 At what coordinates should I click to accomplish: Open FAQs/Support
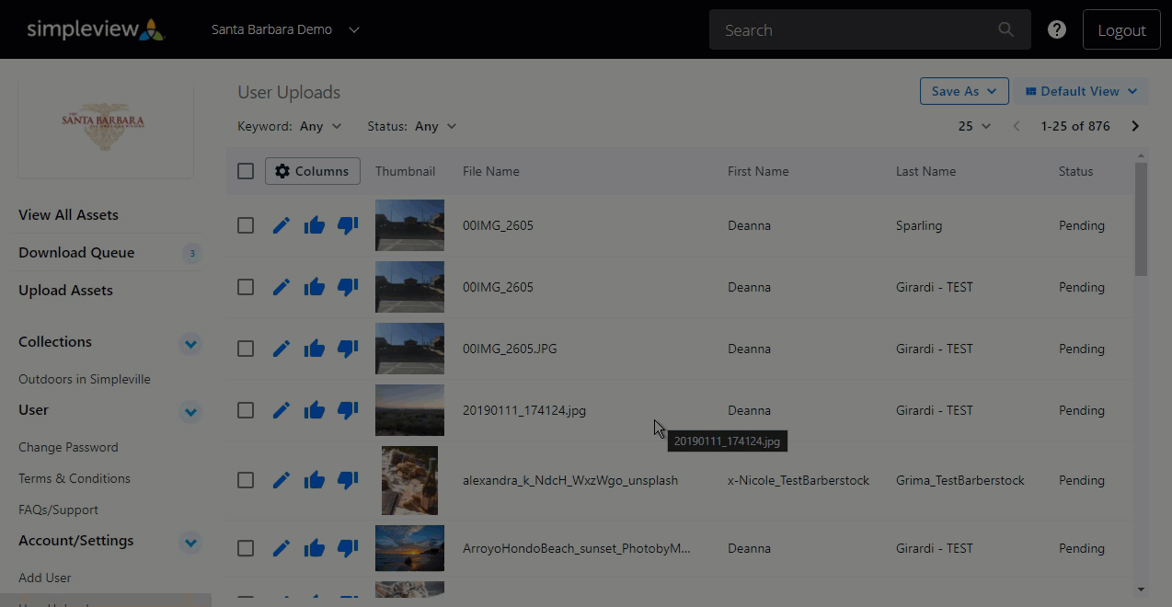click(x=58, y=510)
